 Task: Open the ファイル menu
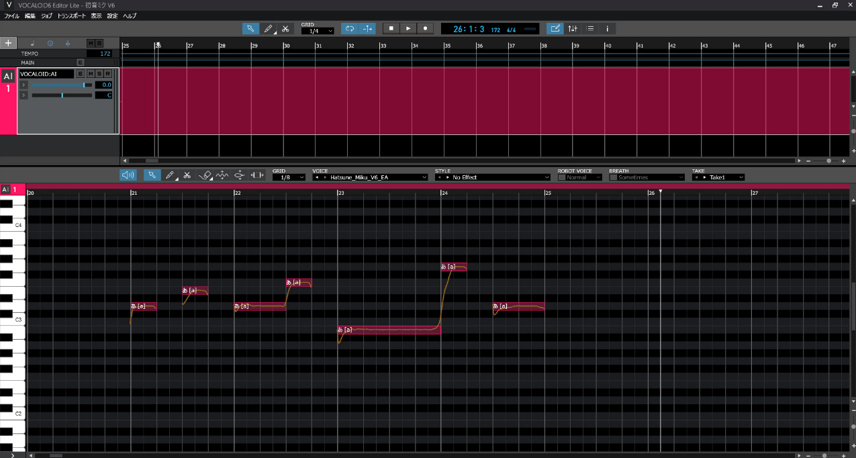(x=12, y=15)
